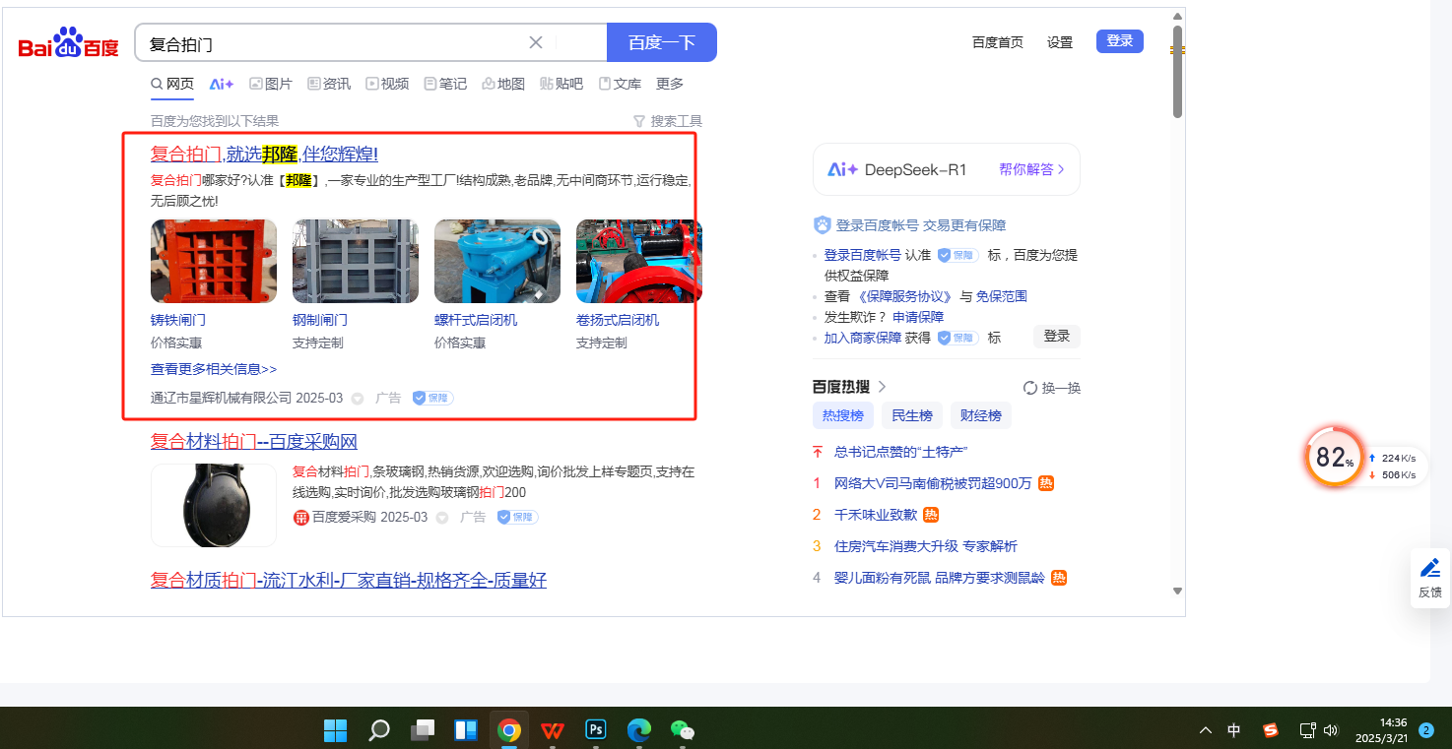Switch to the 贴吧 tab
The height and width of the screenshot is (749, 1452).
point(561,84)
